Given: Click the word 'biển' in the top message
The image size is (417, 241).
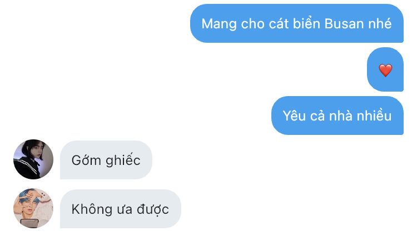Looking at the screenshot, I should pyautogui.click(x=306, y=23).
